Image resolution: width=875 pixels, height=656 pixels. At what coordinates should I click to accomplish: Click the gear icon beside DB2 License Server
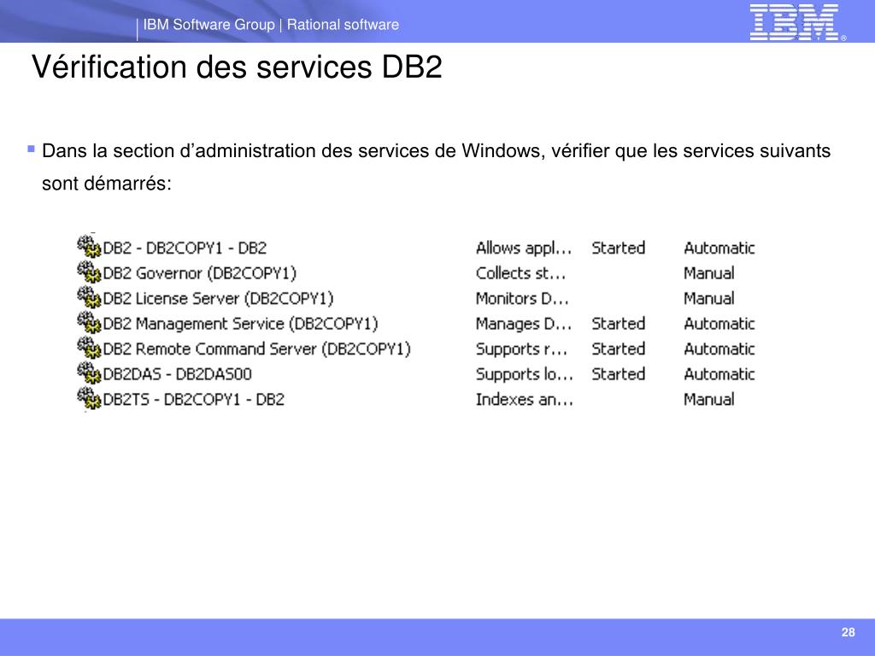click(89, 297)
